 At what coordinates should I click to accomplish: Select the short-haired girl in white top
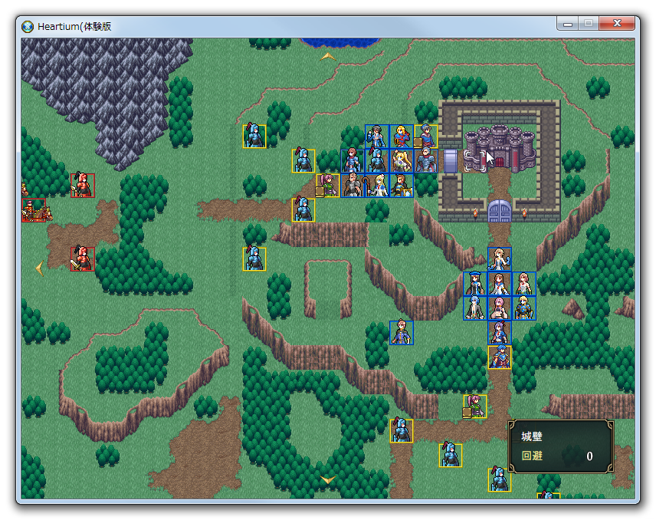523,284
